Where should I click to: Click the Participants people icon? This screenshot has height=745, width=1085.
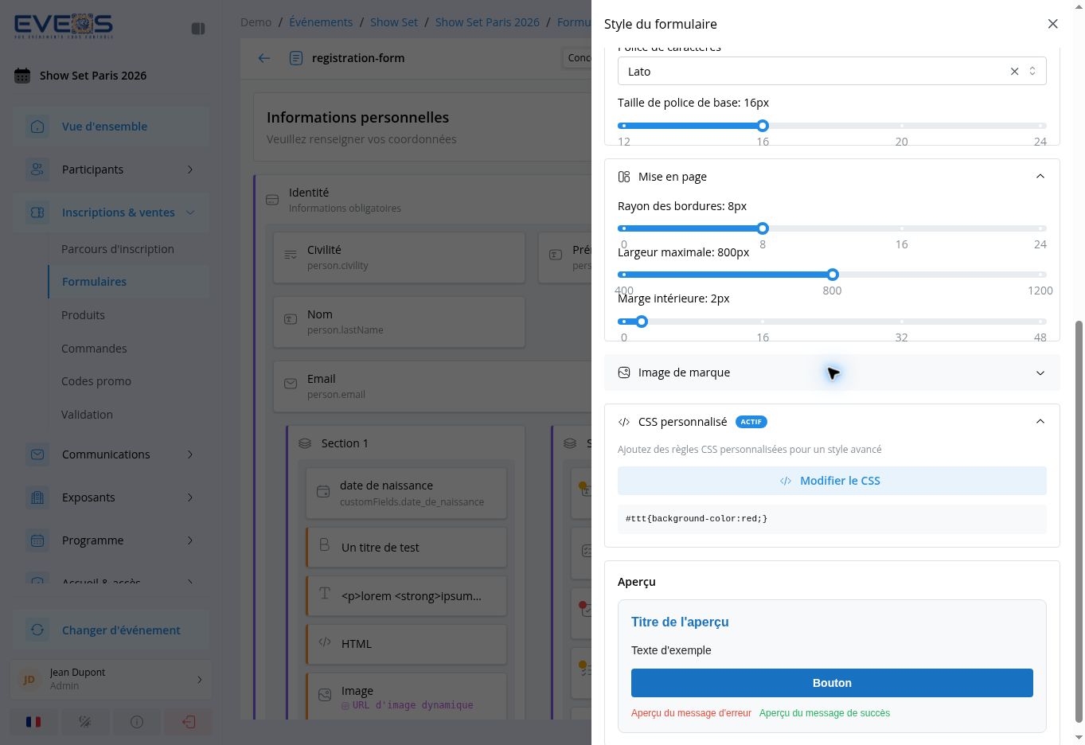click(x=37, y=170)
